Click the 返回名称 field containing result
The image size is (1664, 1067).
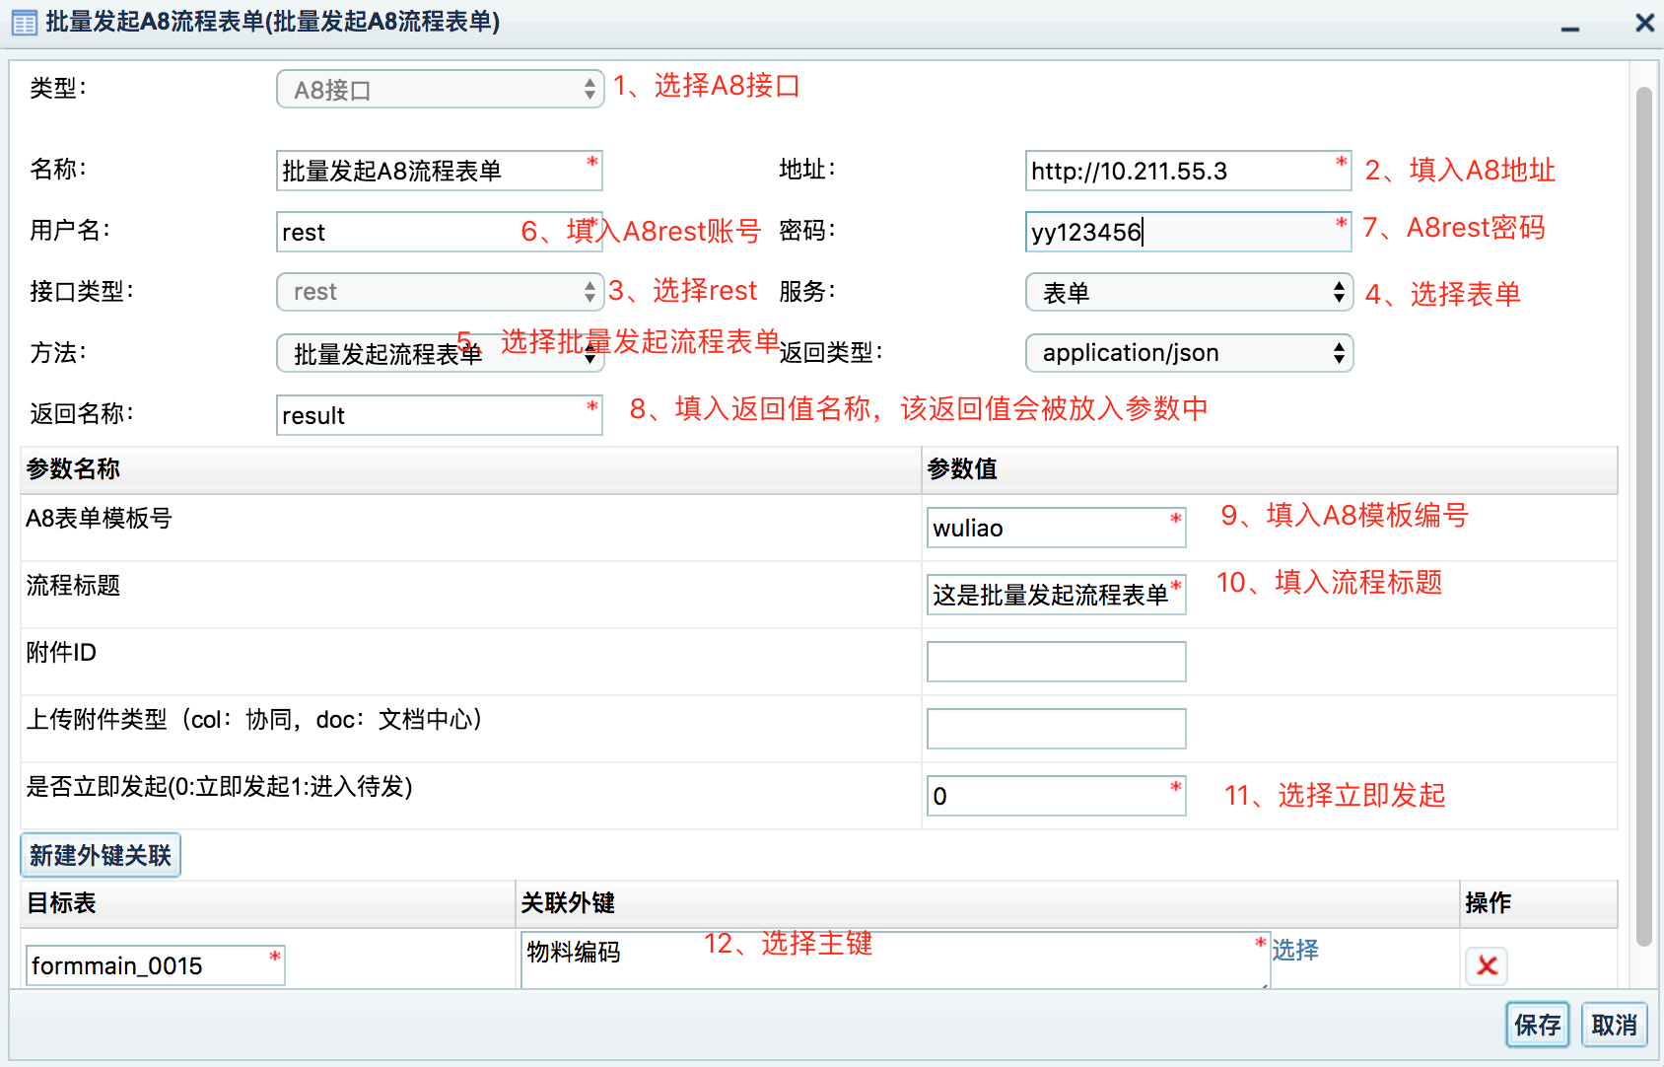[440, 415]
